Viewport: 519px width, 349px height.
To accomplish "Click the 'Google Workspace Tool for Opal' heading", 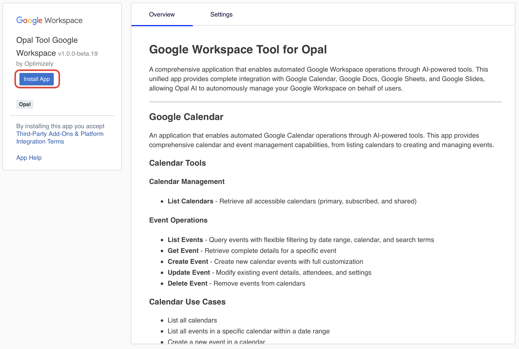I will click(238, 50).
